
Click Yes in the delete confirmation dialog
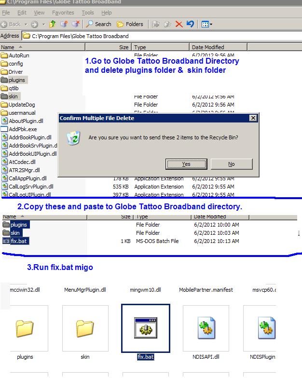pos(186,164)
